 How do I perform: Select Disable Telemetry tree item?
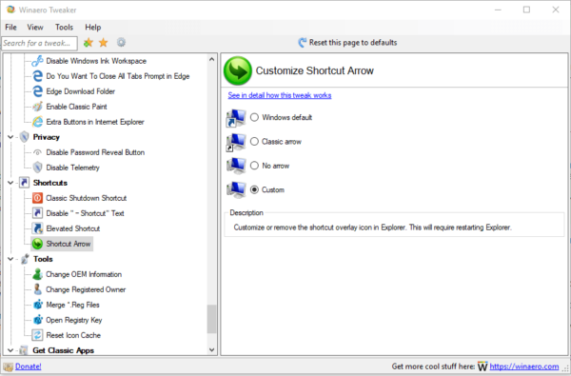72,168
